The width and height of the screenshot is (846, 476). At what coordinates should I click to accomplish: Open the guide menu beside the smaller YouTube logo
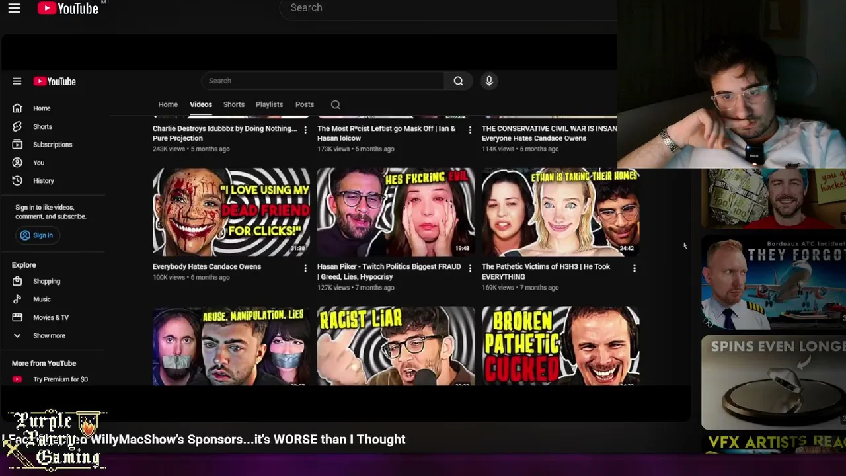click(x=17, y=81)
